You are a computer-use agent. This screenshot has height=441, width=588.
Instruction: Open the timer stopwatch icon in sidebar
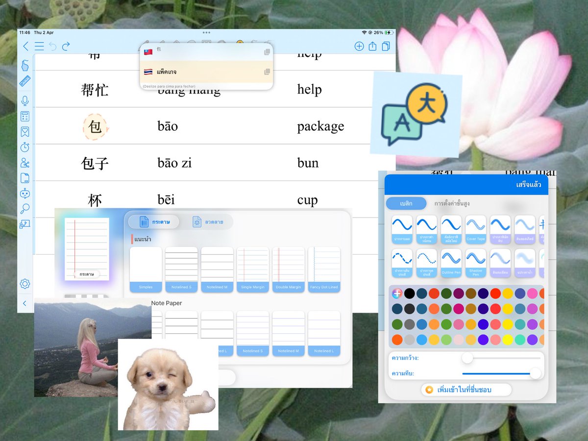(25, 147)
